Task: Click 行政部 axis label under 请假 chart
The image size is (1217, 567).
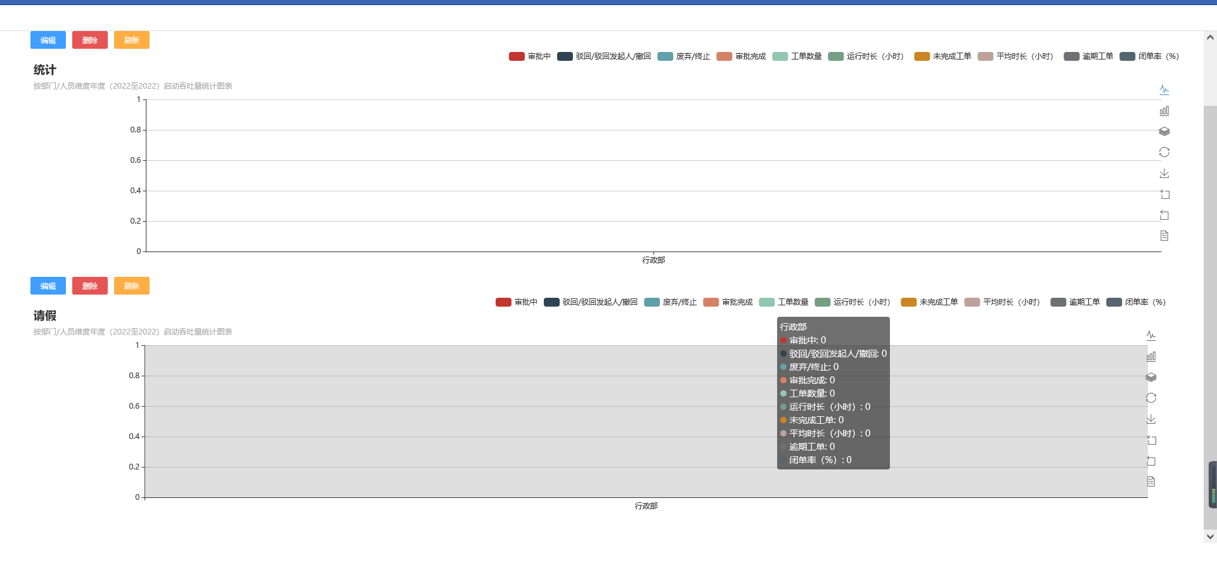Action: (x=647, y=506)
